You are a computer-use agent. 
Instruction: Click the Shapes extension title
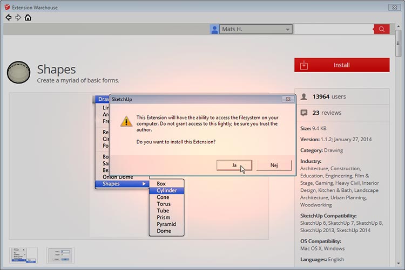coord(56,70)
